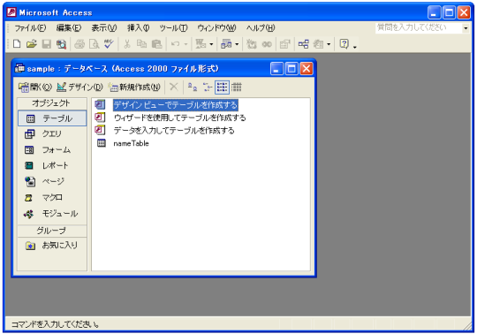
Task: Click the Delete X icon in database window
Action: 174,87
